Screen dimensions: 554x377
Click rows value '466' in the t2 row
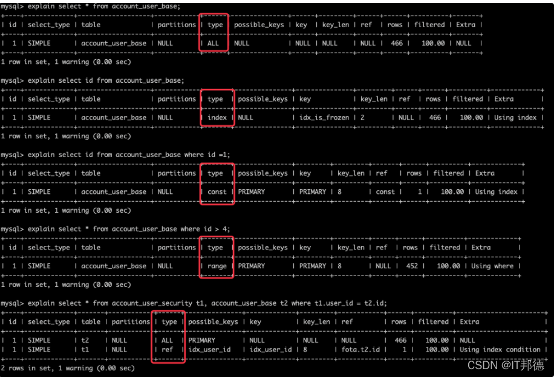point(400,340)
